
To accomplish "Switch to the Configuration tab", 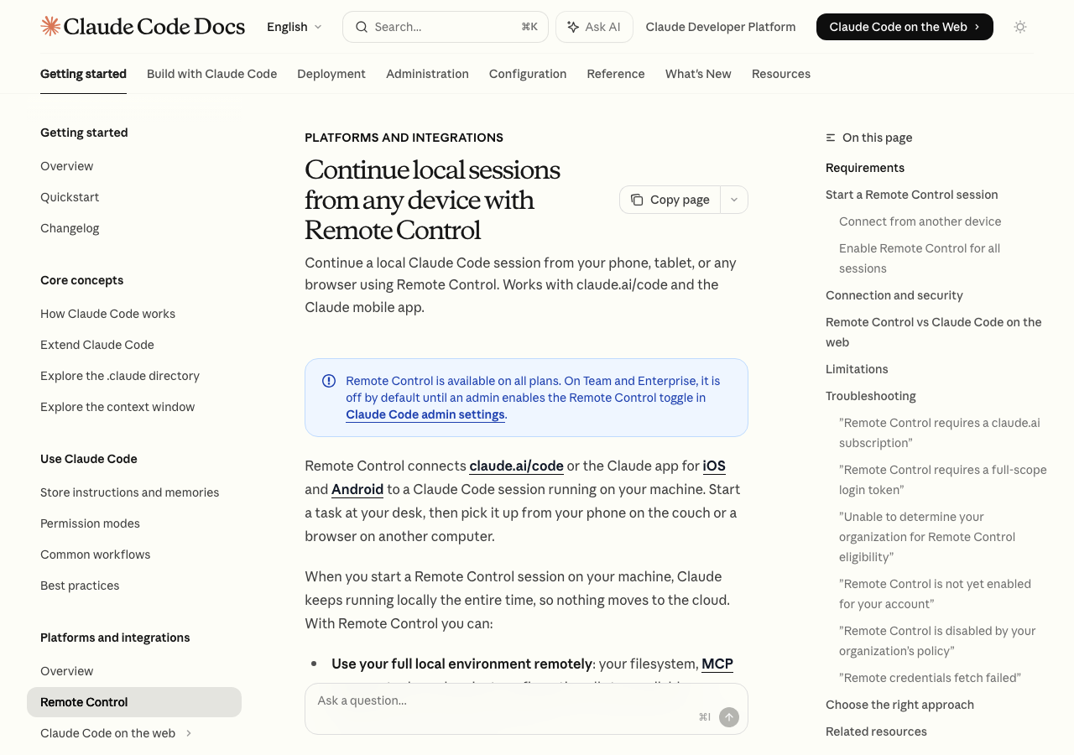I will coord(528,74).
